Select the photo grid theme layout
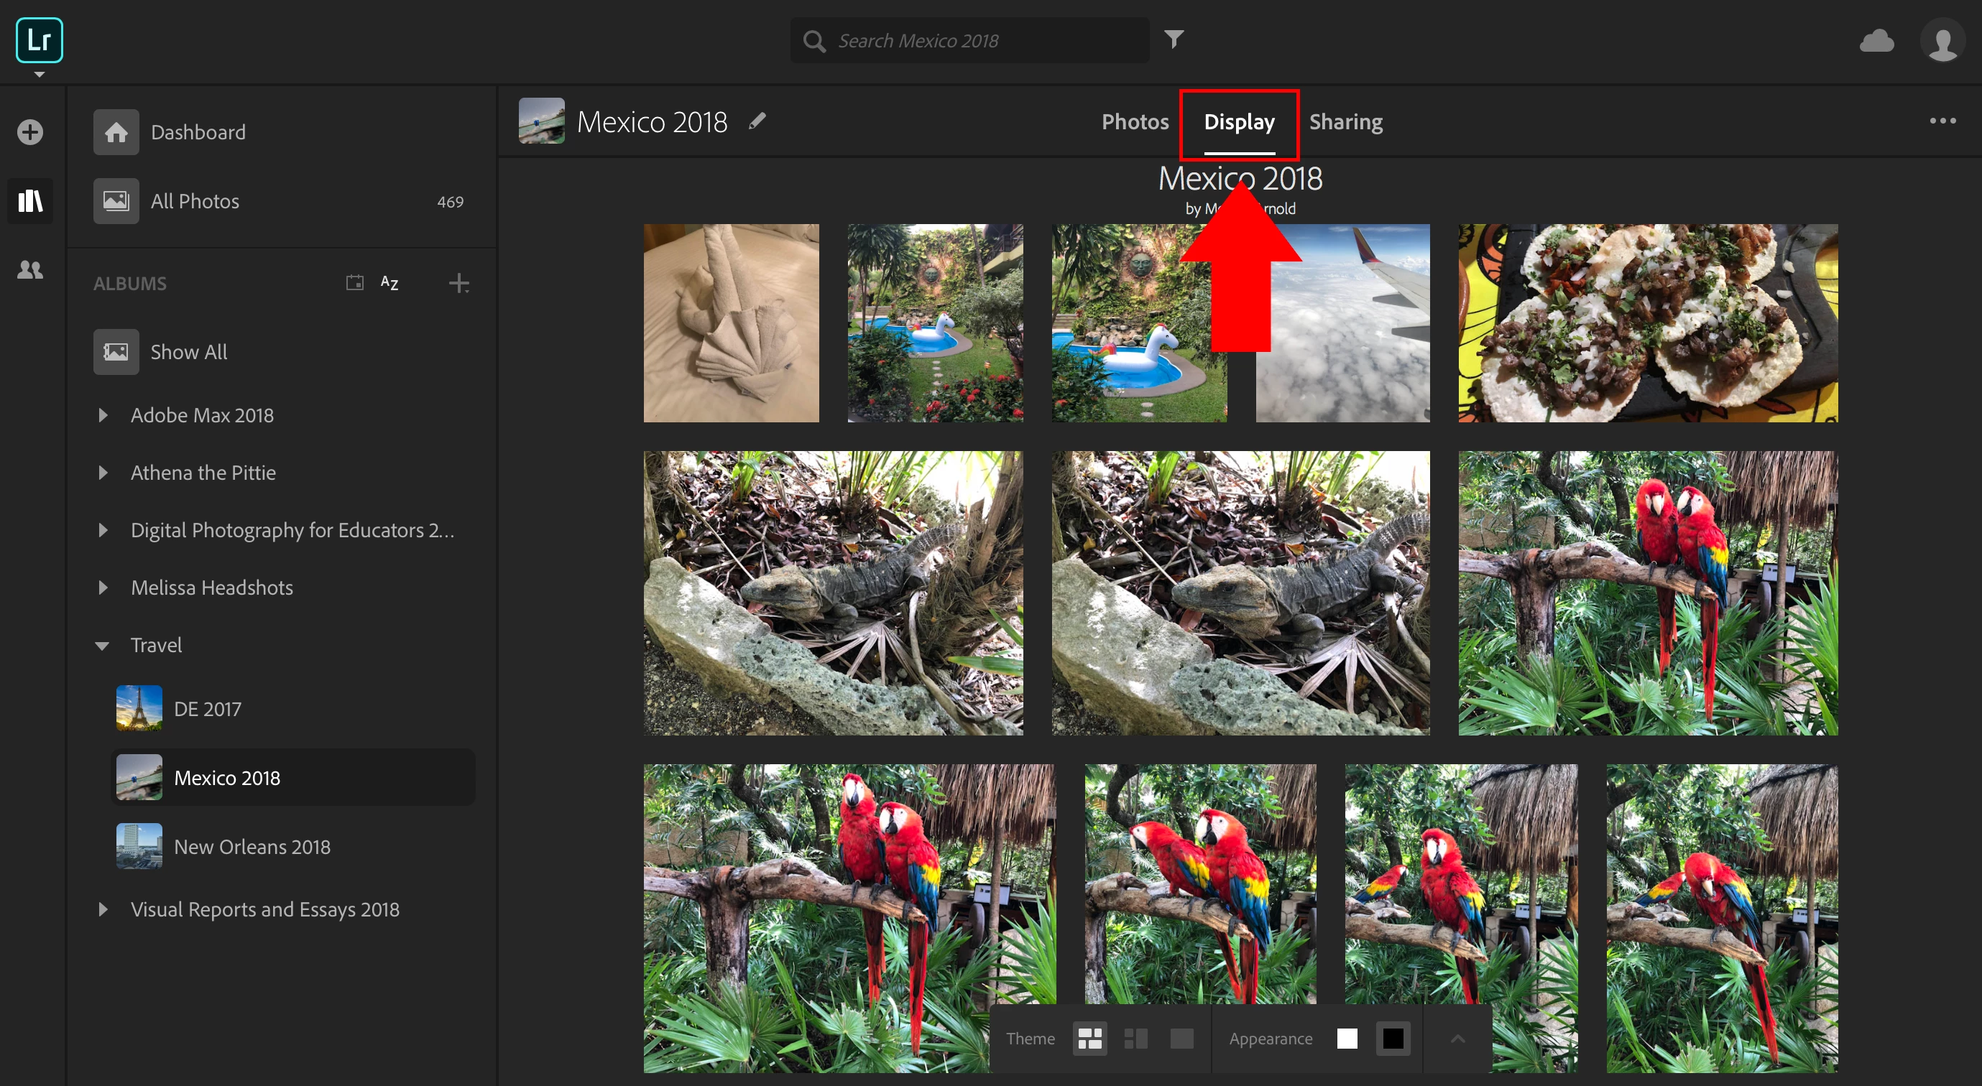The height and width of the screenshot is (1086, 1982). (x=1089, y=1039)
